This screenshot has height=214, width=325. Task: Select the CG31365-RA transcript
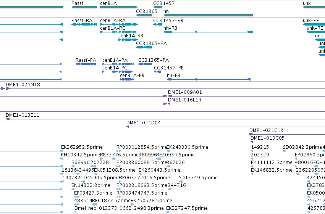[x=144, y=47]
